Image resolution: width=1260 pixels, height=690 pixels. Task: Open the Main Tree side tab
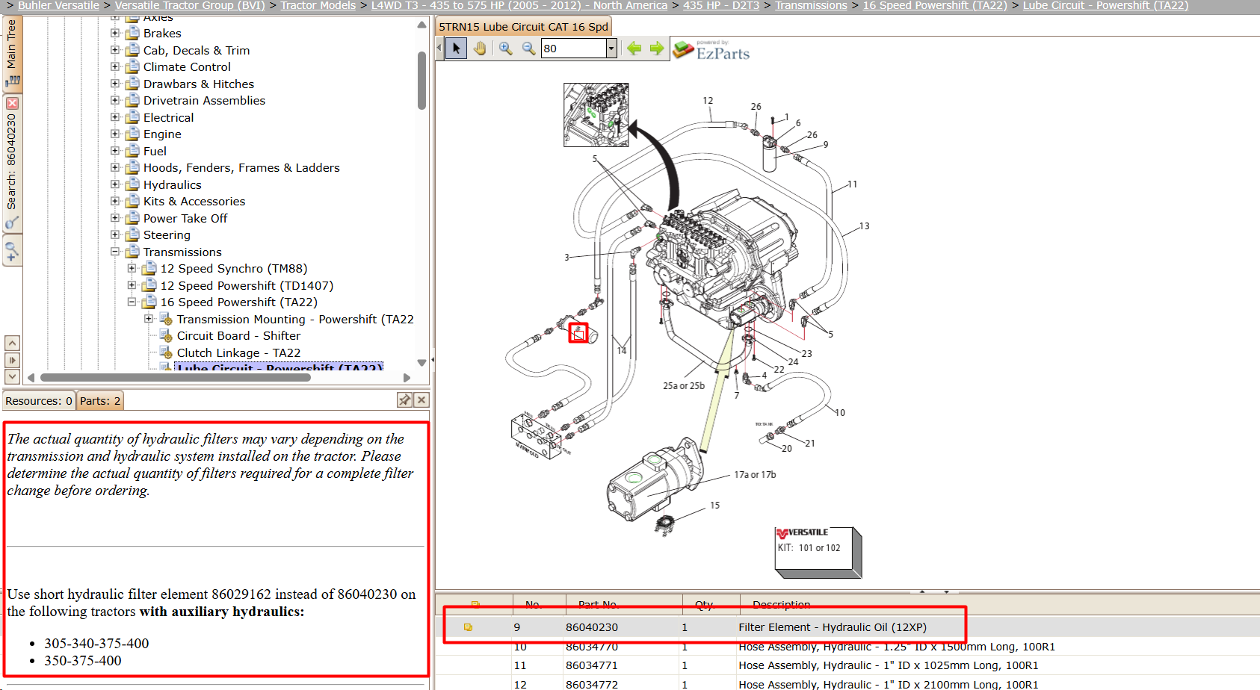point(12,52)
